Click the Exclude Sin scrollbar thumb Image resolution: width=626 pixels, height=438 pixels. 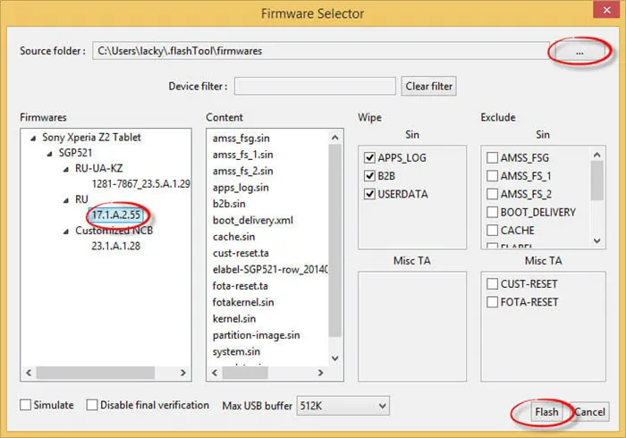(x=596, y=181)
